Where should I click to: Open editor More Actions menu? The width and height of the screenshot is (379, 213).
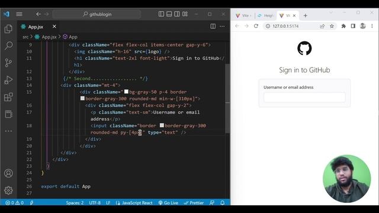222,26
